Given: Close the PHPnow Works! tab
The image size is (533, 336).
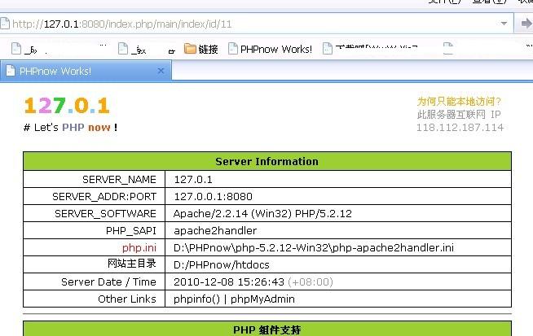Looking at the screenshot, I should click(x=161, y=71).
